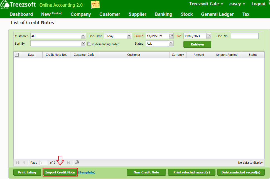Viewport: 270px width, 179px height.
Task: Go to the last page of results
Action: (69, 163)
